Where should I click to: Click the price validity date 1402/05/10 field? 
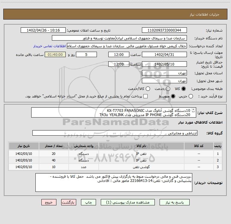coord(164,64)
